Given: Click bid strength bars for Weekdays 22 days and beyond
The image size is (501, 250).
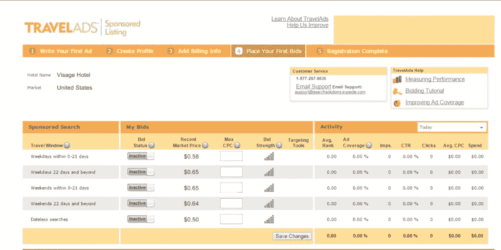Looking at the screenshot, I should coord(269,172).
